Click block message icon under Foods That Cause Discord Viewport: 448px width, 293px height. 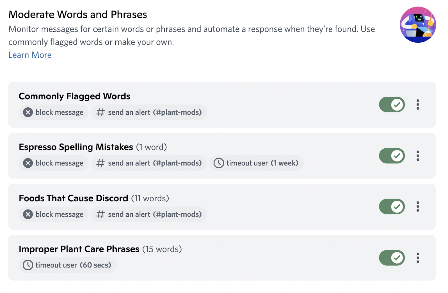28,214
